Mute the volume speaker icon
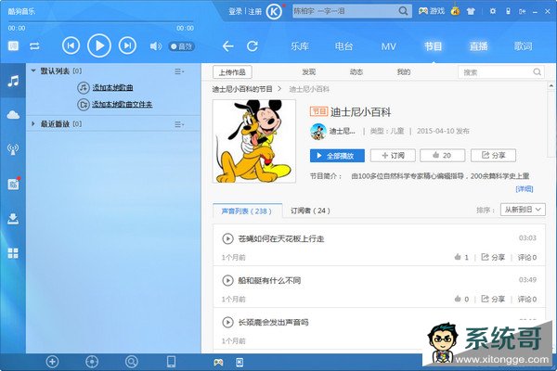 click(x=156, y=46)
